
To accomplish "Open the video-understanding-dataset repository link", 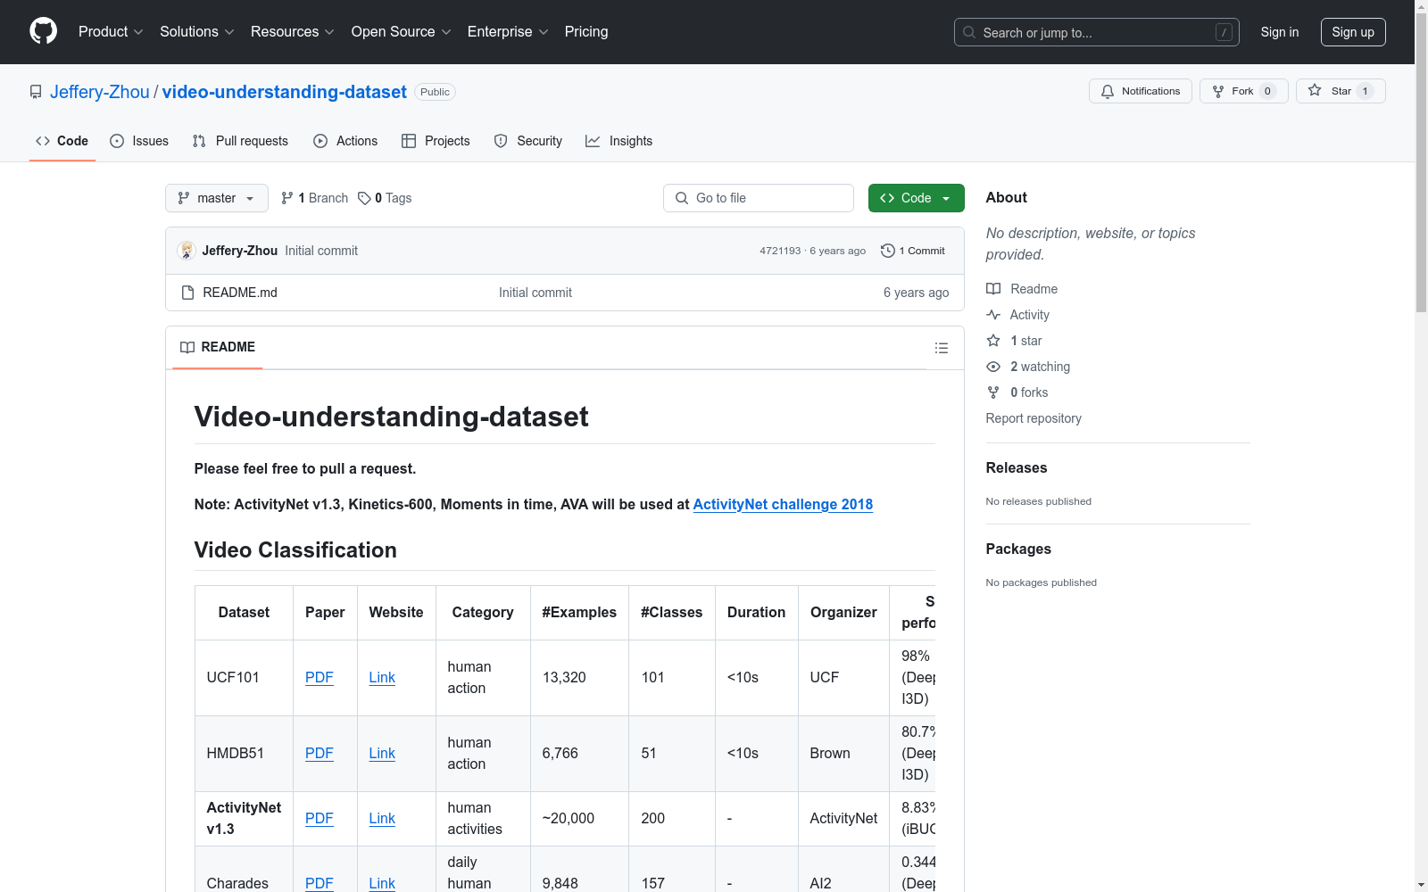I will click(285, 92).
